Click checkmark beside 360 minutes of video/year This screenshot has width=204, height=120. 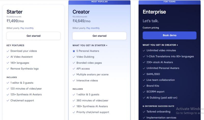(x=74, y=101)
